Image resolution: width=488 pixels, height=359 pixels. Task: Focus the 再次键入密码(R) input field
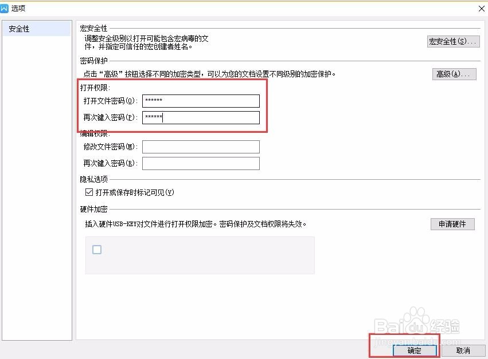click(201, 164)
